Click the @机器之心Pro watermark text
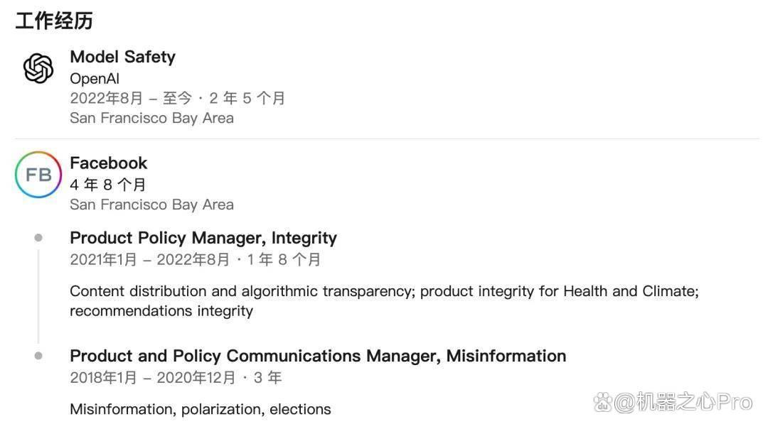This screenshot has height=429, width=768. 683,403
